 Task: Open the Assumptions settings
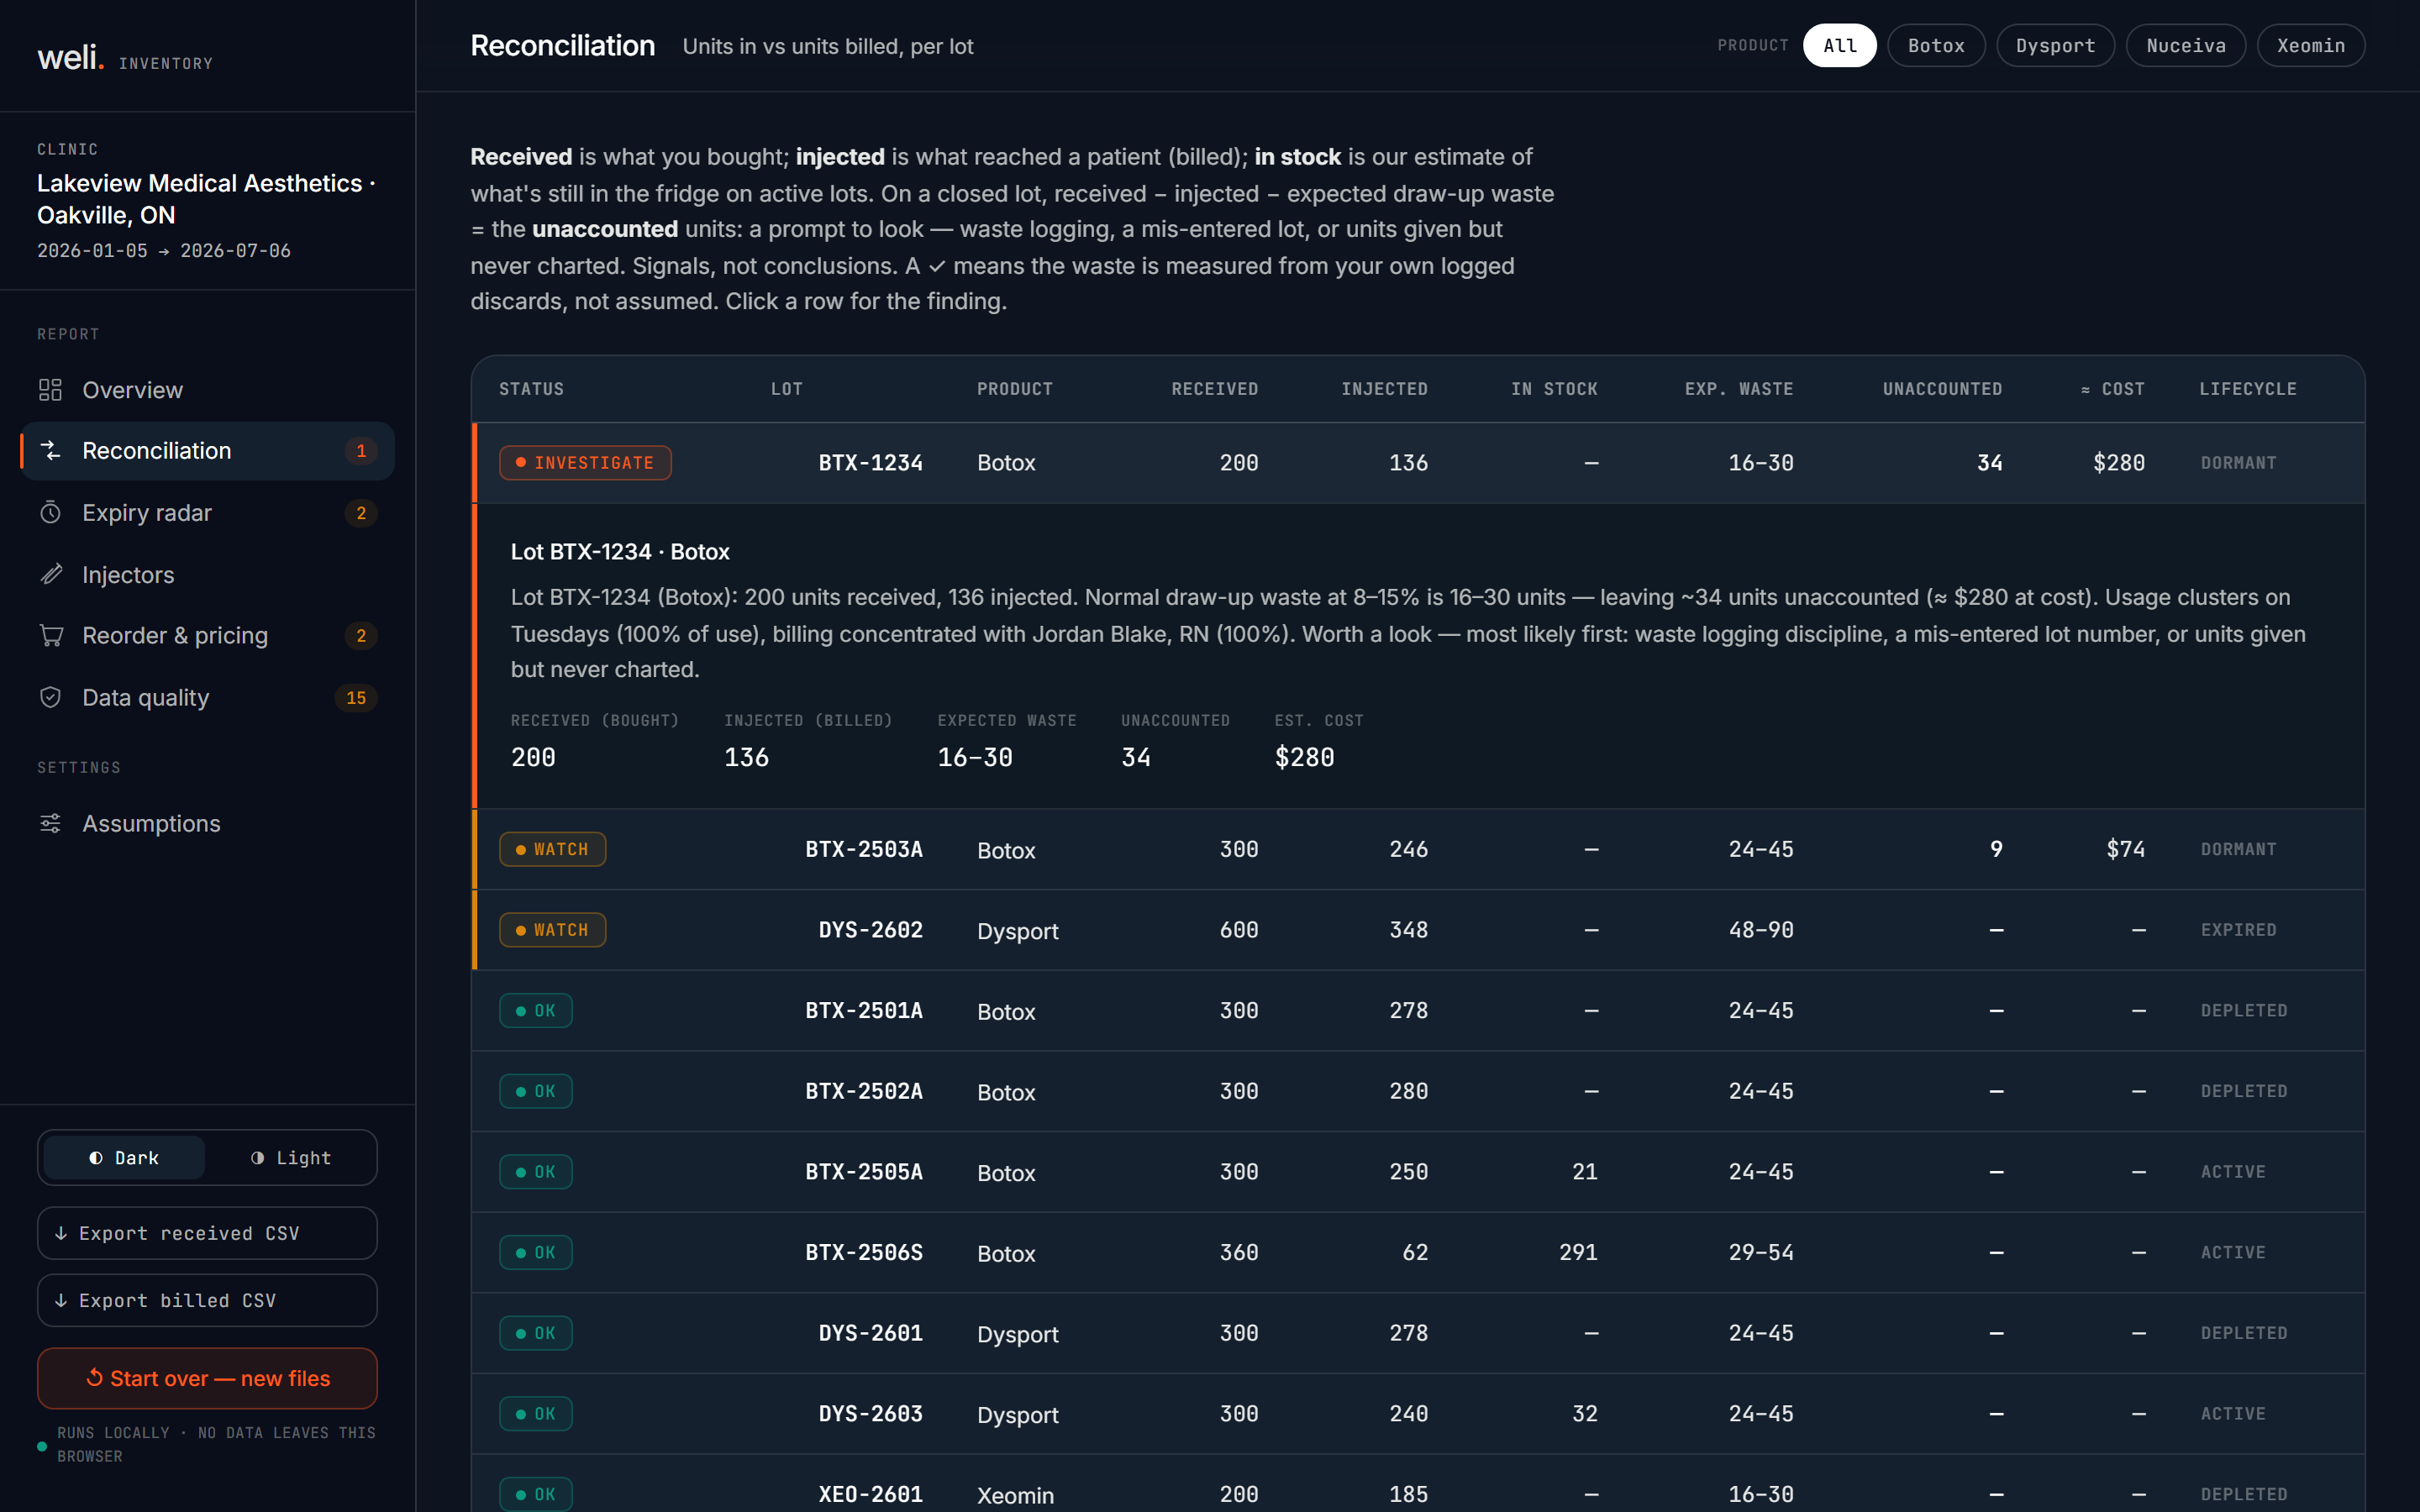click(207, 824)
